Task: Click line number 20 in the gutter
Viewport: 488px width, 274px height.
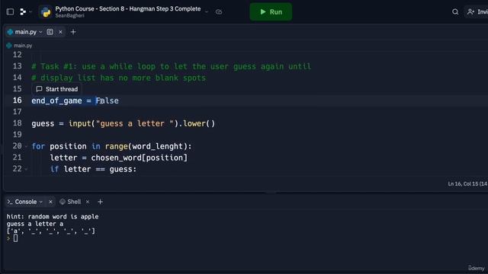Action: (17, 146)
